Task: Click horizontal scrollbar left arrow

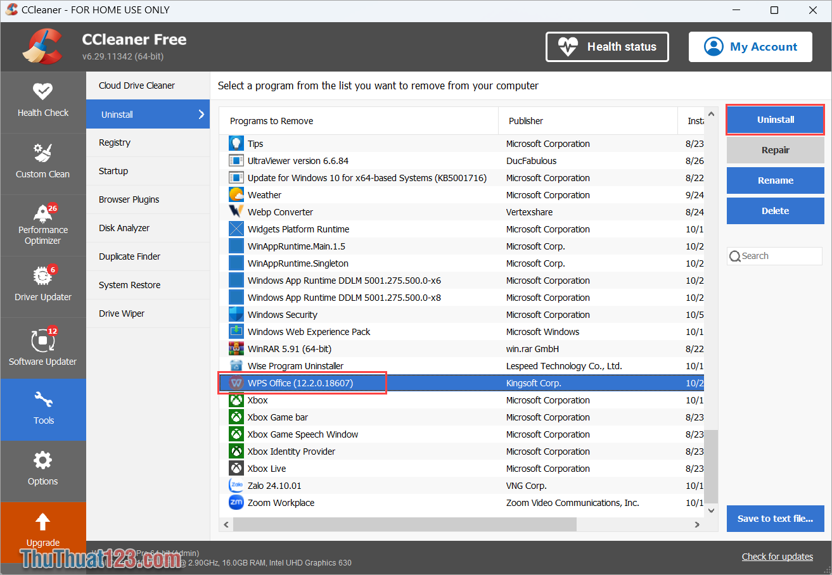Action: (x=226, y=524)
